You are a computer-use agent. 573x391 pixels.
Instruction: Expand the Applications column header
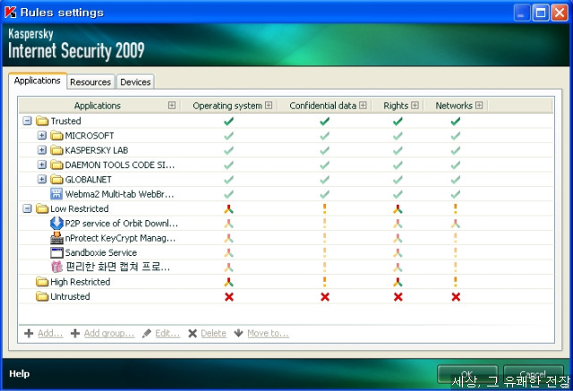[172, 106]
